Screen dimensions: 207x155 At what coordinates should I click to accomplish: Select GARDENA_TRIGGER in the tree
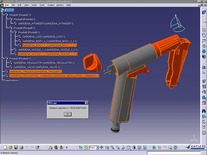(36, 71)
